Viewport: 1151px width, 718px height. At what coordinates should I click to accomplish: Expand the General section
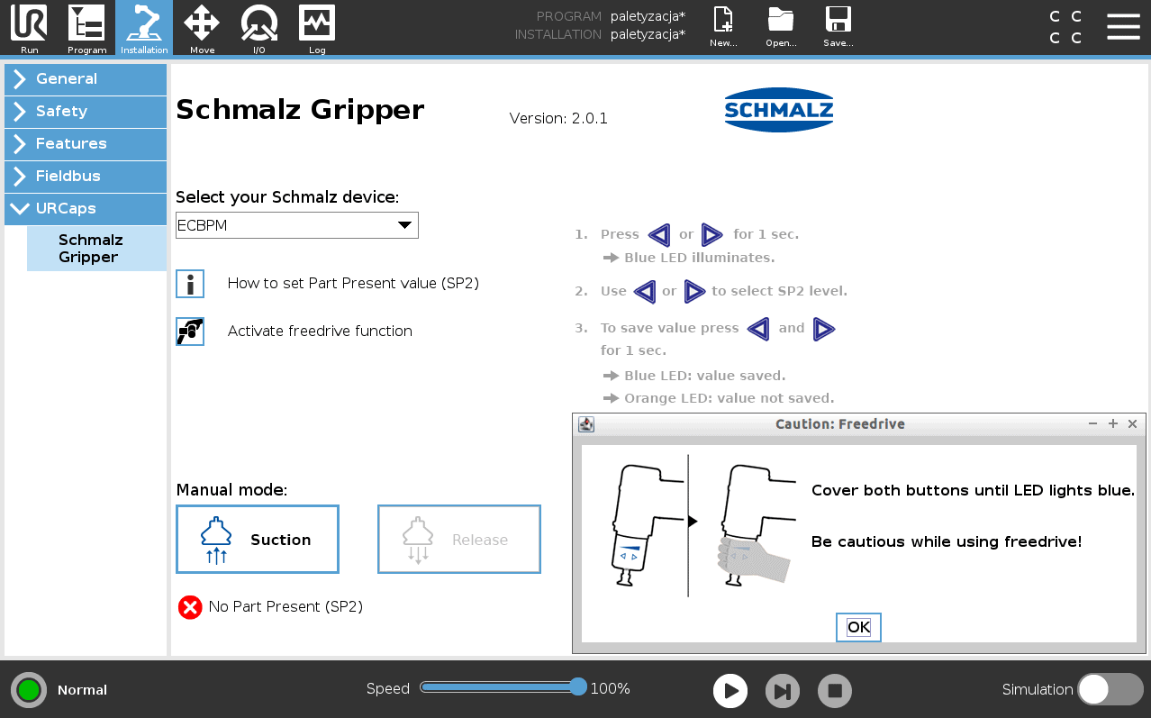[x=86, y=79]
